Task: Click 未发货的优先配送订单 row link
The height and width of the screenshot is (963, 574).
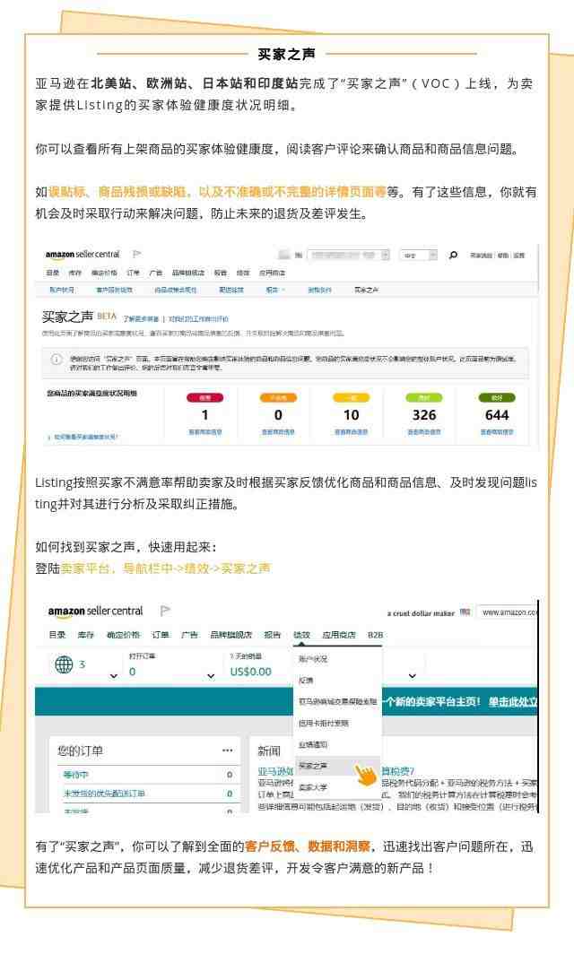Action: coord(104,793)
